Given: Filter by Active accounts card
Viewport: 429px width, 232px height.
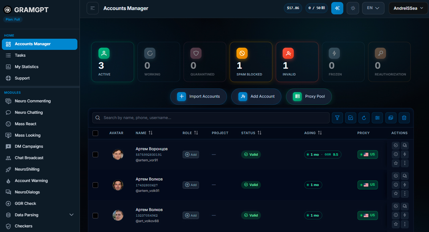Looking at the screenshot, I should (113, 62).
